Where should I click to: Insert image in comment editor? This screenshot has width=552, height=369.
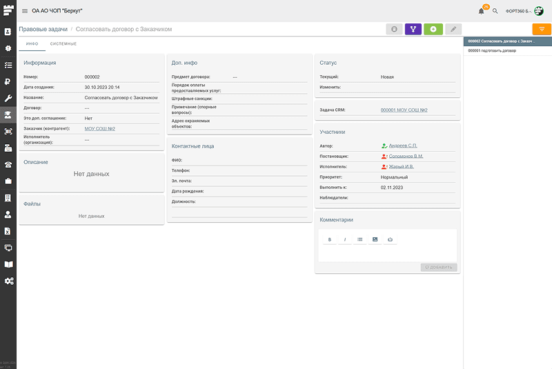click(375, 239)
